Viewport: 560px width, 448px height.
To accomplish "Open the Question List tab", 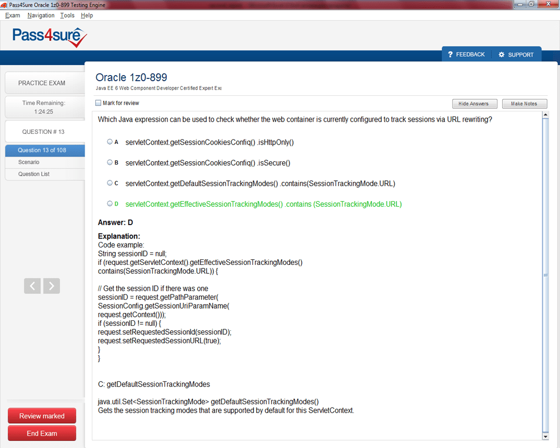I will 45,174.
